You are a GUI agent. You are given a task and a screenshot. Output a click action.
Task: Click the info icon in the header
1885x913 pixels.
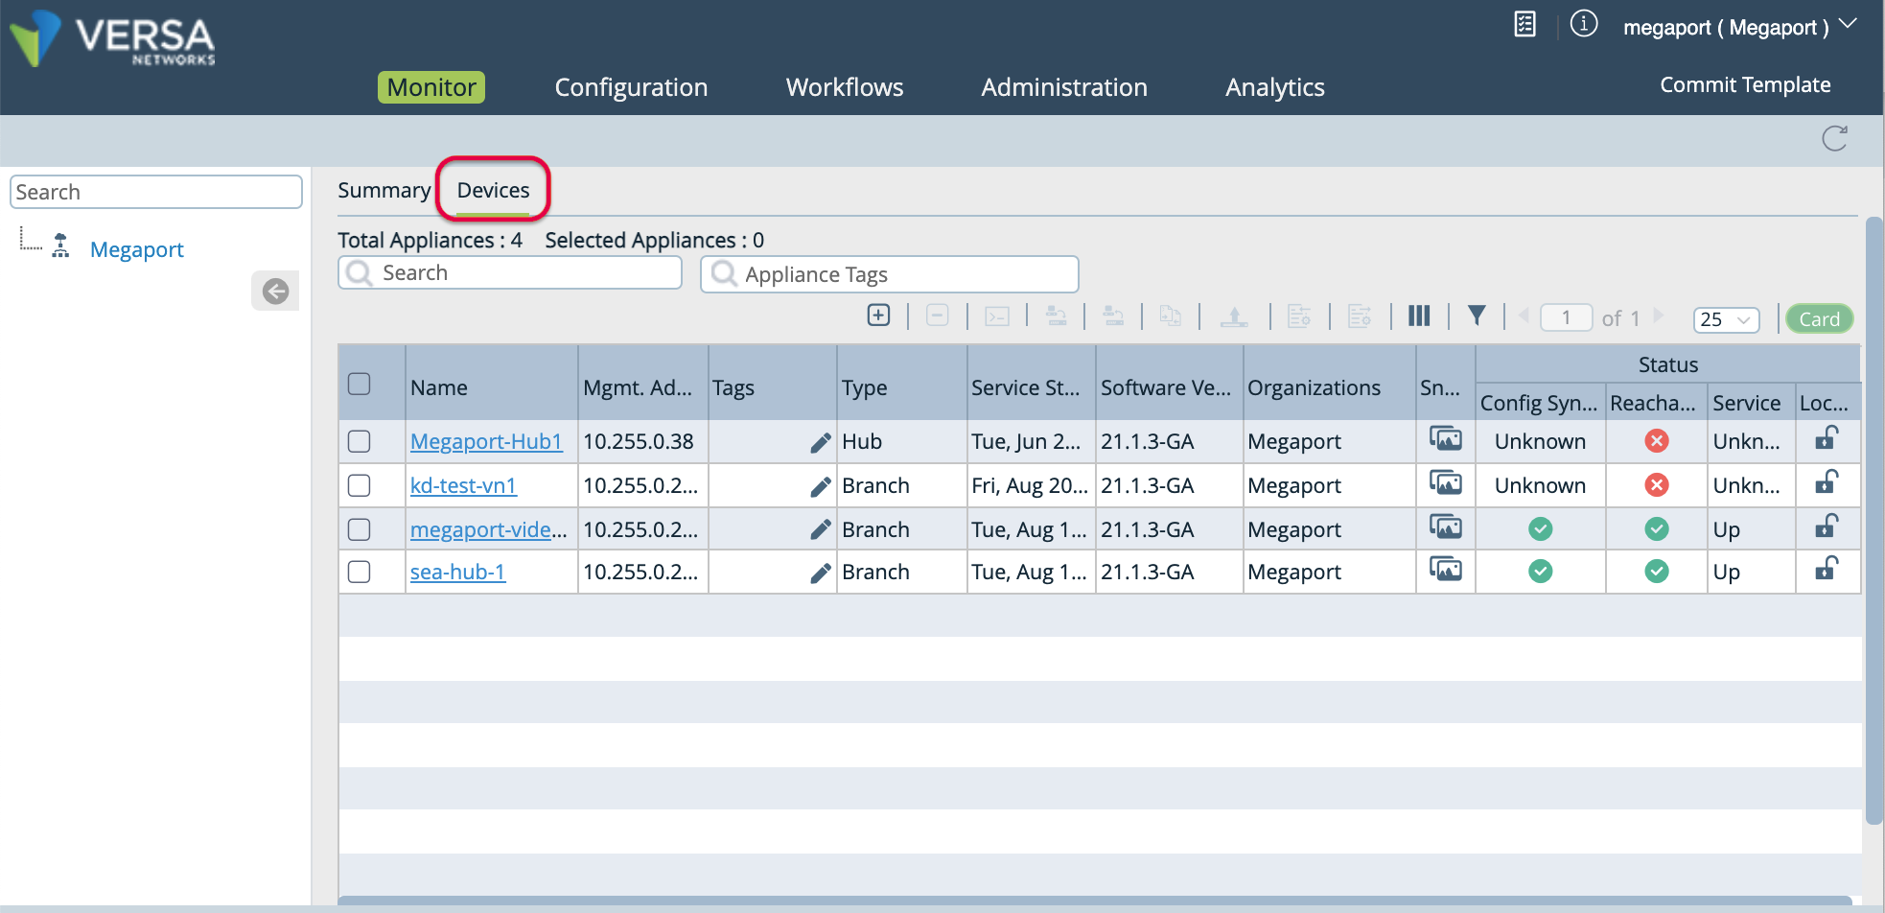pyautogui.click(x=1584, y=24)
